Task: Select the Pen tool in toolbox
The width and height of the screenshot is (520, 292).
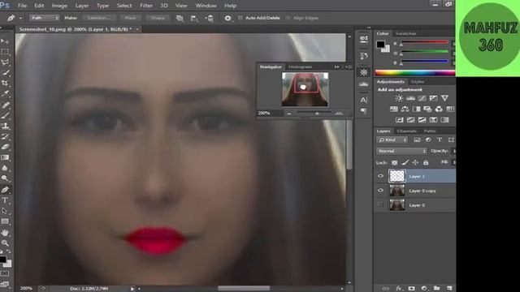Action: 5,190
